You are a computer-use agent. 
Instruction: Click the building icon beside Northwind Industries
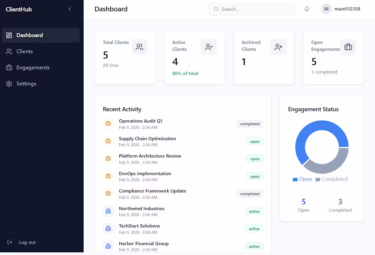click(108, 211)
